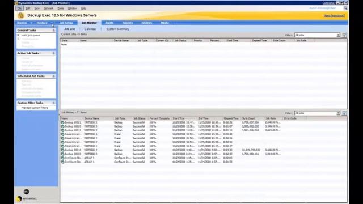Open the Edit menu
363x204 pixels.
pos(28,8)
